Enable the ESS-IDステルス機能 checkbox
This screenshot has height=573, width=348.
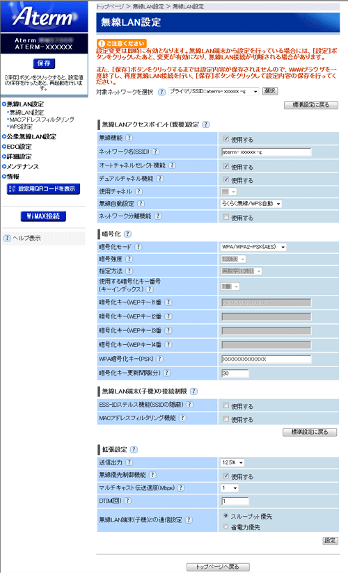tap(226, 405)
